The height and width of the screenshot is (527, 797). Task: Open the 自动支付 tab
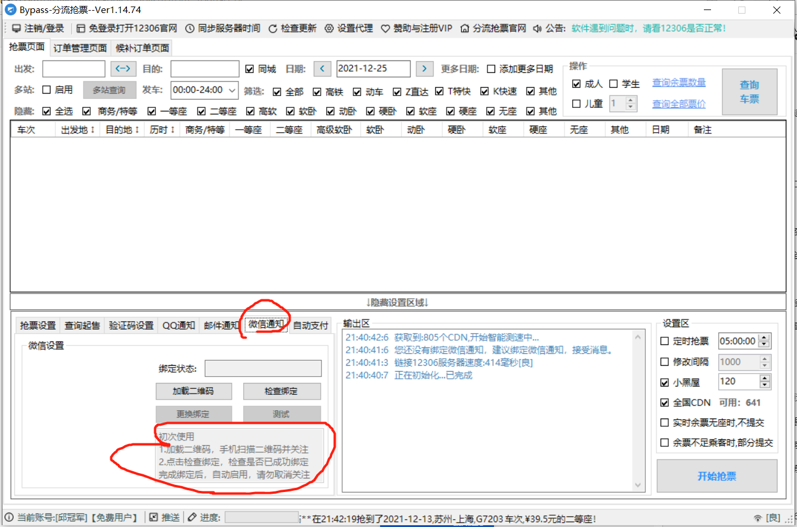[x=311, y=325]
